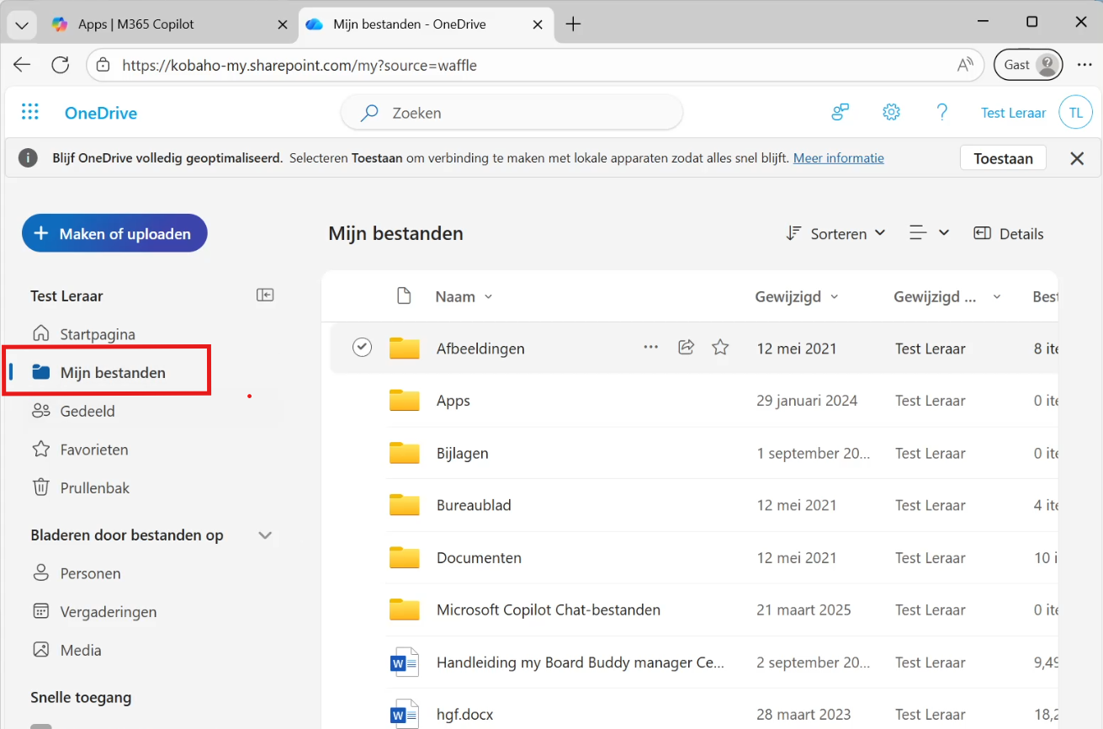Click the Maken of uploaden button
The height and width of the screenshot is (729, 1103).
pos(114,234)
